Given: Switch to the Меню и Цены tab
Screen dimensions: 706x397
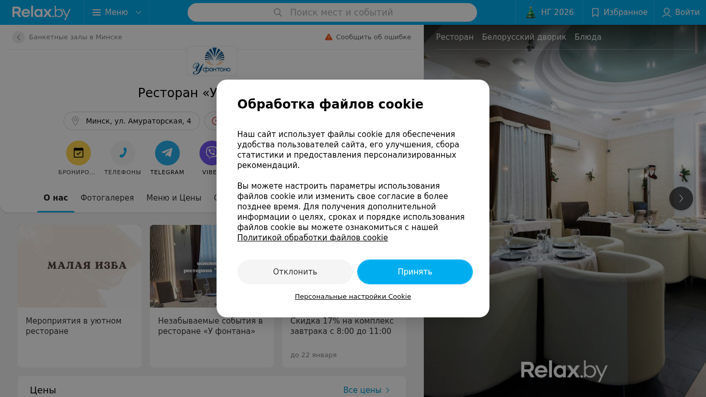Looking at the screenshot, I should (x=174, y=198).
